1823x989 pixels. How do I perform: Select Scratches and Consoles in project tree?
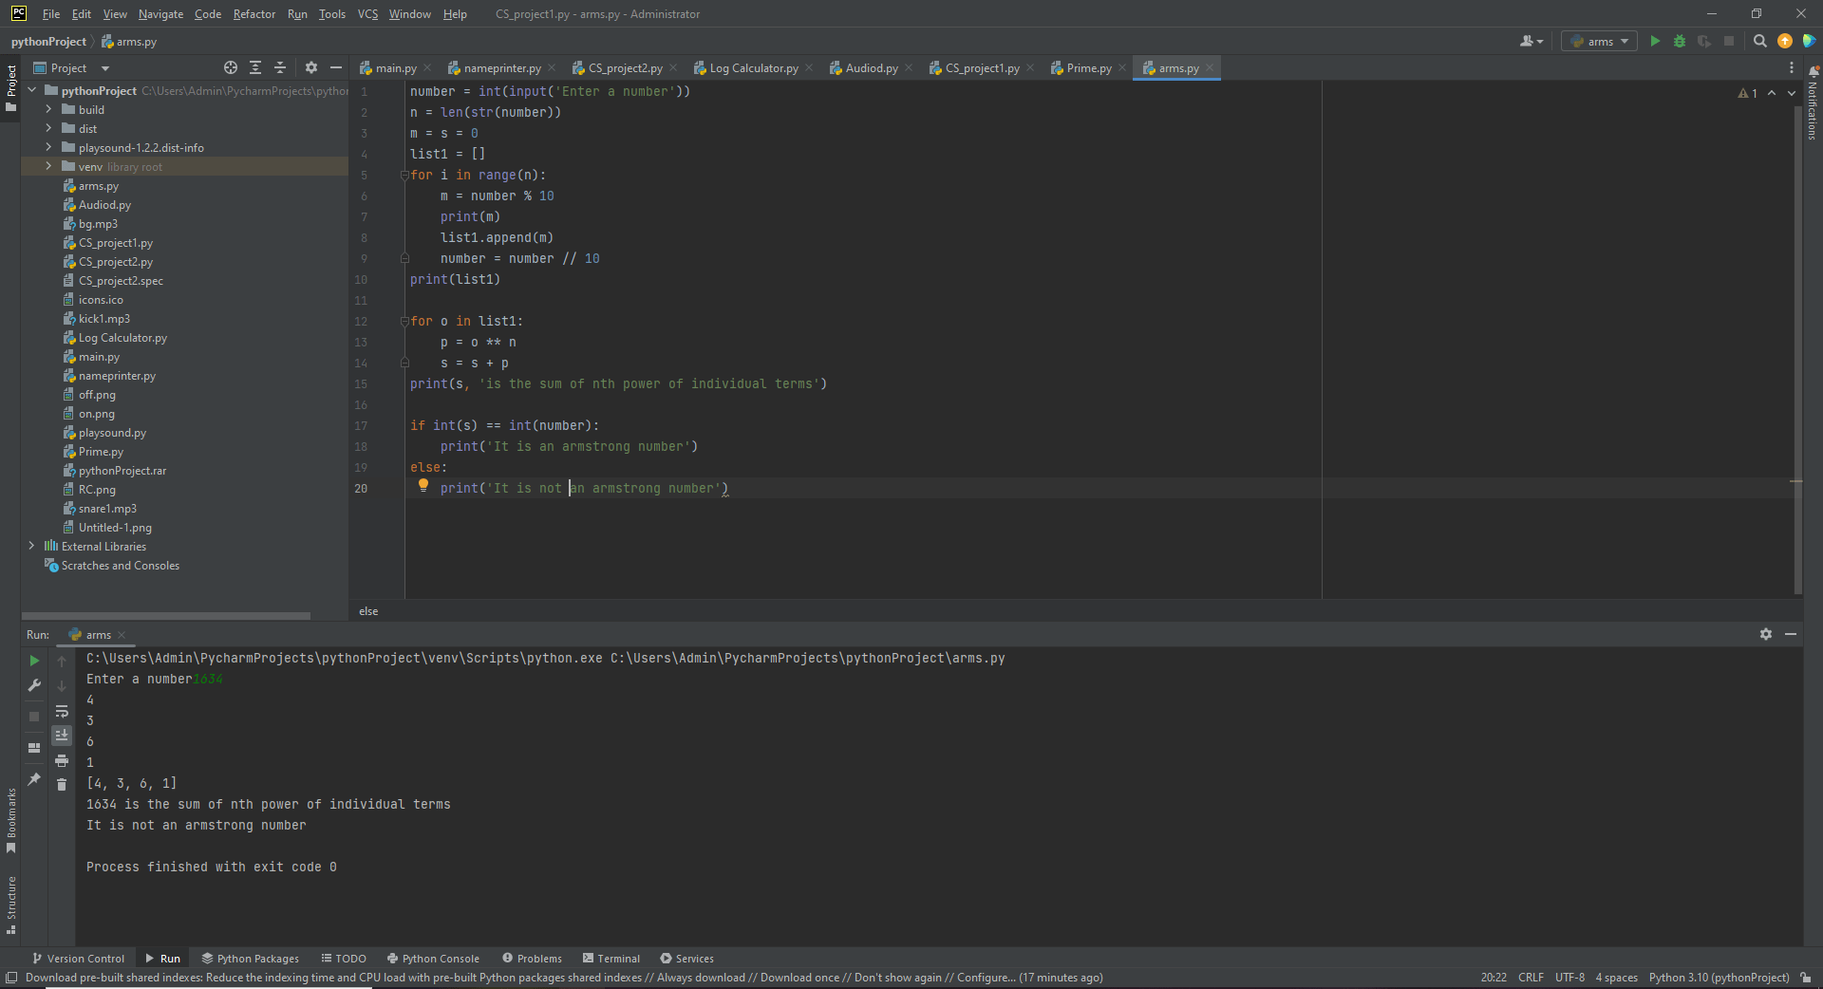point(120,566)
